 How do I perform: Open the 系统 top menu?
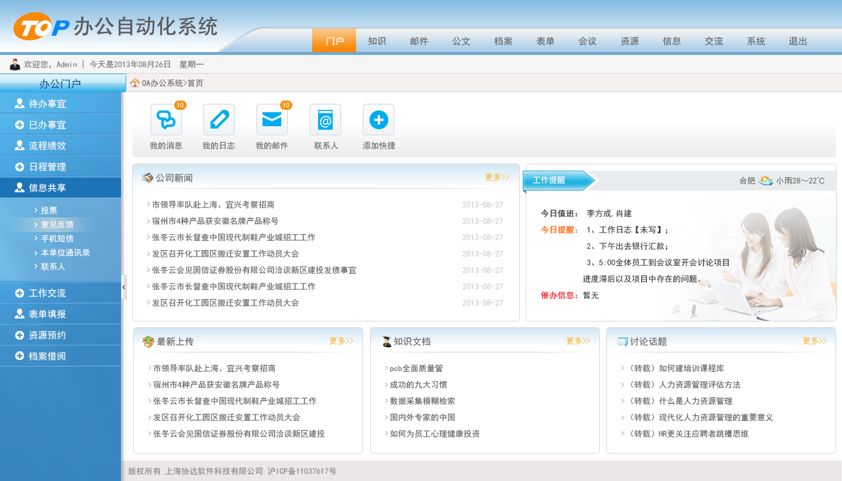756,41
